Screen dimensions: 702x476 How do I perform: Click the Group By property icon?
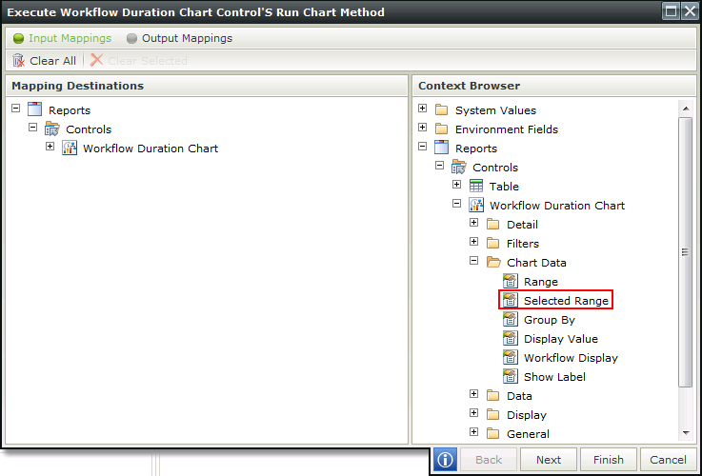510,320
